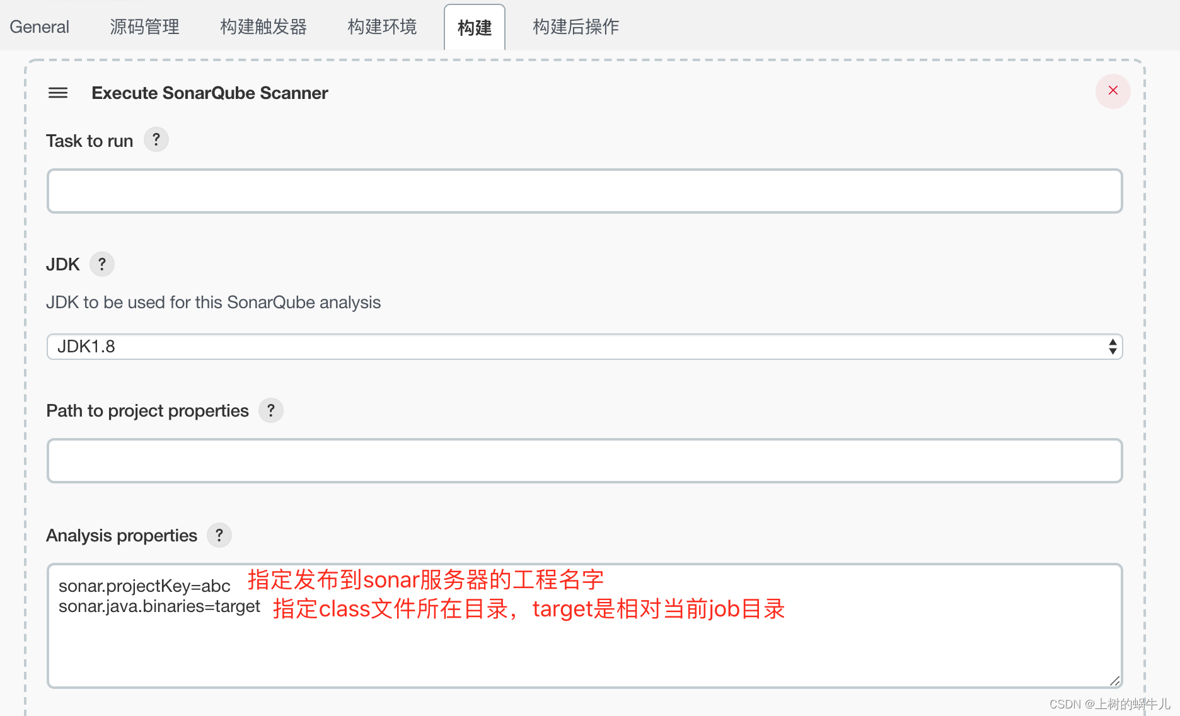This screenshot has height=716, width=1180.
Task: Click the JDK to be used description text
Action: click(x=213, y=303)
